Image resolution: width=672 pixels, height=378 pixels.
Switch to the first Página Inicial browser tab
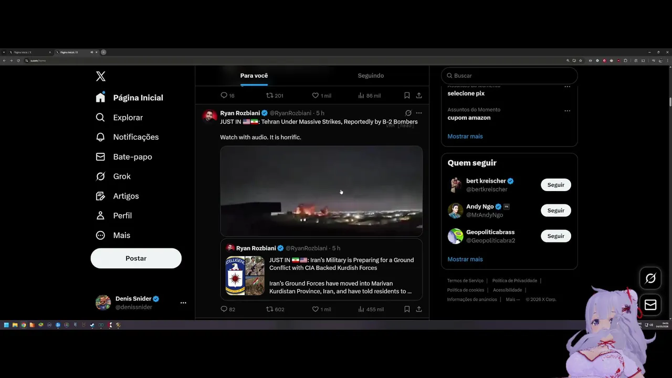(30, 52)
